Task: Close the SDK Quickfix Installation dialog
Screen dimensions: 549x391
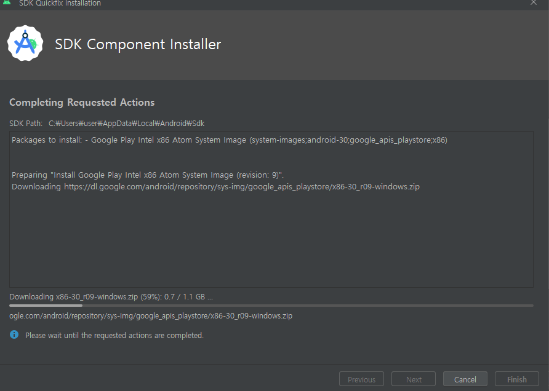Action: pyautogui.click(x=533, y=3)
